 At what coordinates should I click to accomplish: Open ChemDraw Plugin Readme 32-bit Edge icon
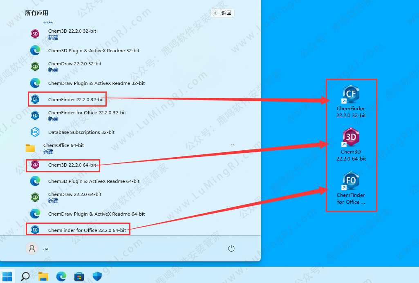[x=35, y=83]
